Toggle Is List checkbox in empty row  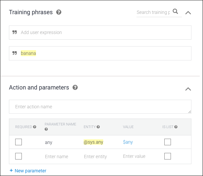click(x=168, y=156)
